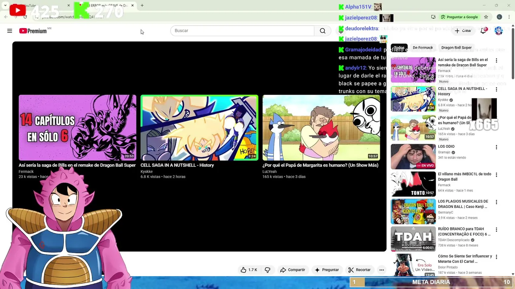Play endscreen CELL SAGA IN A NUTSHELL thumbnail
The width and height of the screenshot is (515, 289).
point(199,128)
